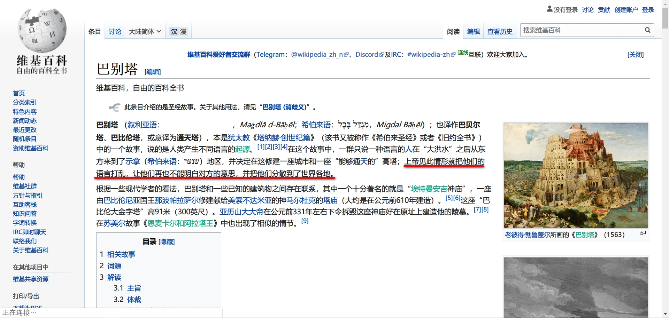
Task: Click the 汉 漢 conversion icon
Action: coord(178,32)
